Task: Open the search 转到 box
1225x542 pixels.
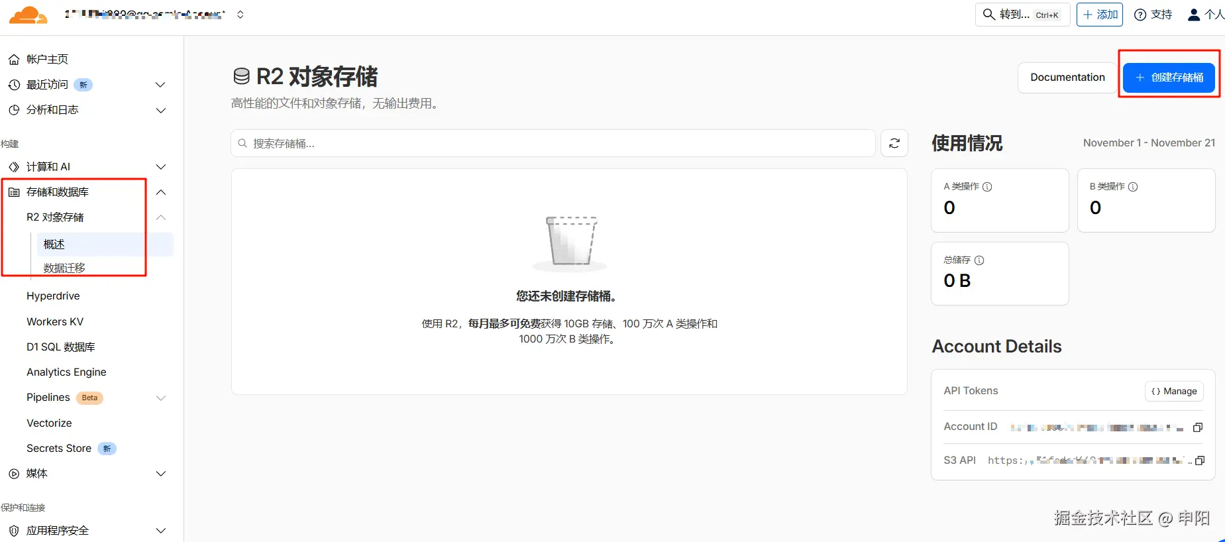Action: click(1022, 15)
